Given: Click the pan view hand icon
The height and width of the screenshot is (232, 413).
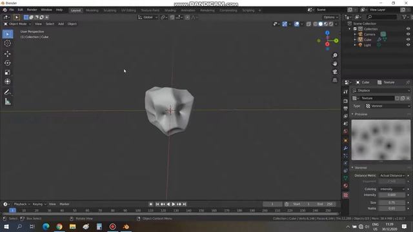Looking at the screenshot, I should [335, 63].
